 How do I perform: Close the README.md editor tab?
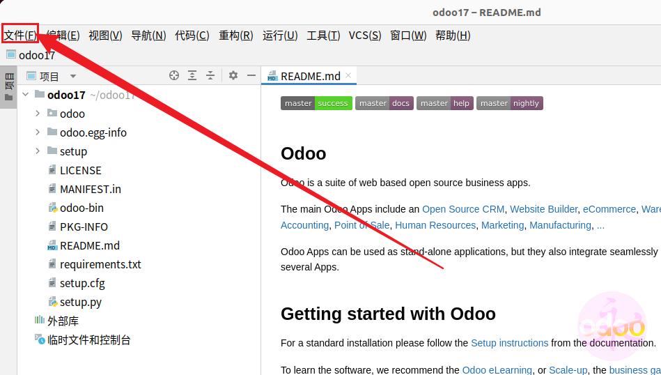click(x=348, y=75)
